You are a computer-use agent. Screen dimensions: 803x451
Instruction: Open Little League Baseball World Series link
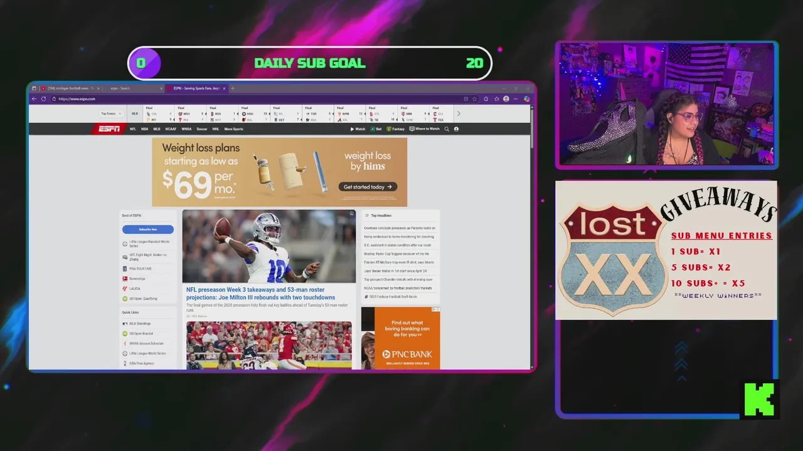pyautogui.click(x=147, y=244)
